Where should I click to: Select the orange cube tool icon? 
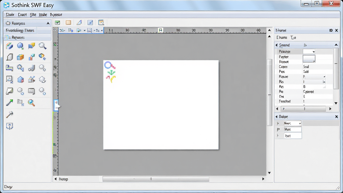[x=20, y=57]
